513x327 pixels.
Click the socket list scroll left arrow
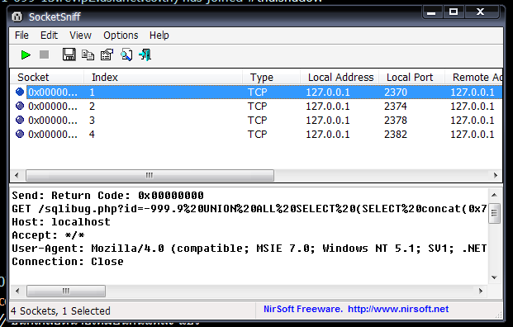pyautogui.click(x=17, y=175)
